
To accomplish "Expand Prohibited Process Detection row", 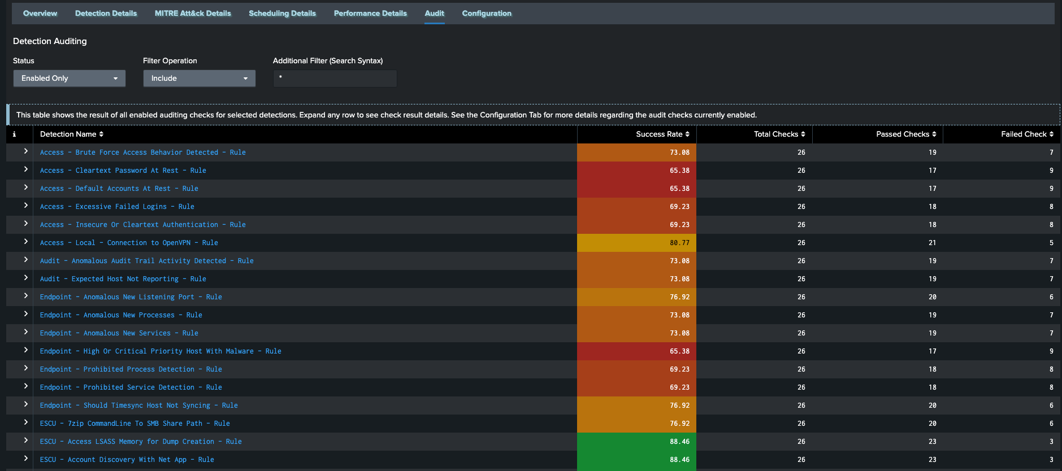I will tap(25, 368).
